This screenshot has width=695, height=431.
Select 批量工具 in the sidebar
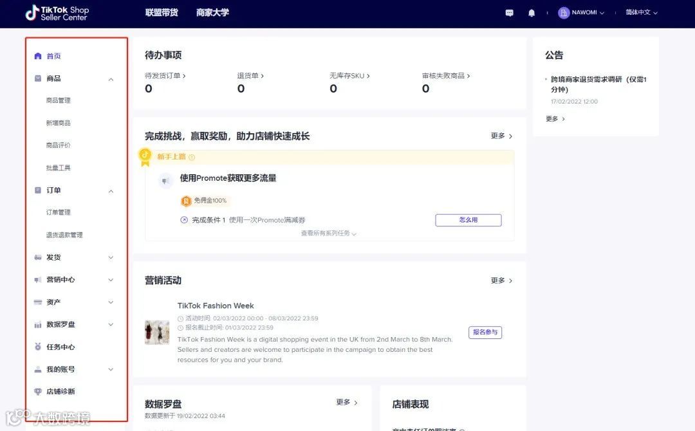point(58,168)
